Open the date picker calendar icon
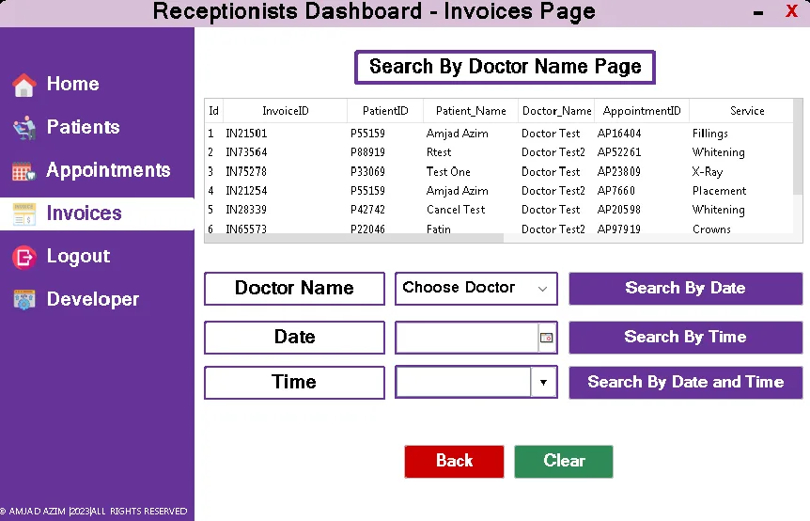 click(x=546, y=338)
